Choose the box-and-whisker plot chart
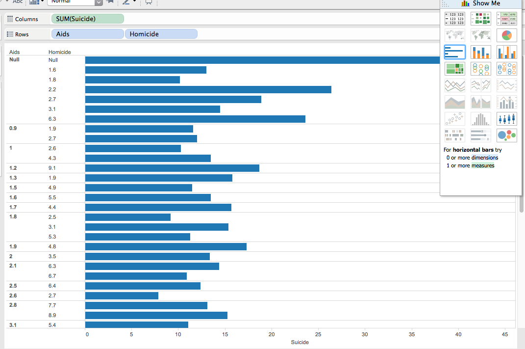Viewport: 525px width, 349px height. coord(506,119)
